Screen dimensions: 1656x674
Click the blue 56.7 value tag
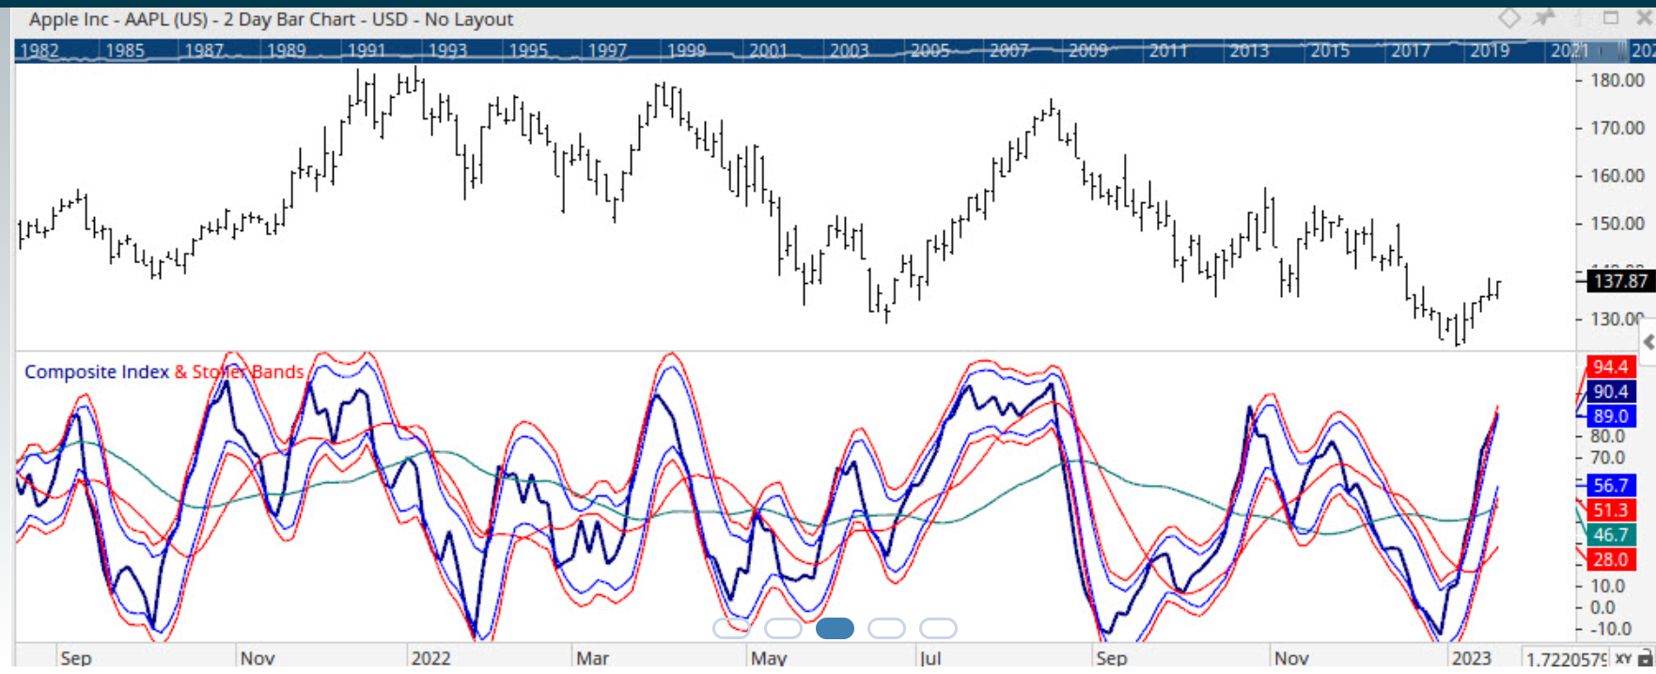[x=1610, y=485]
